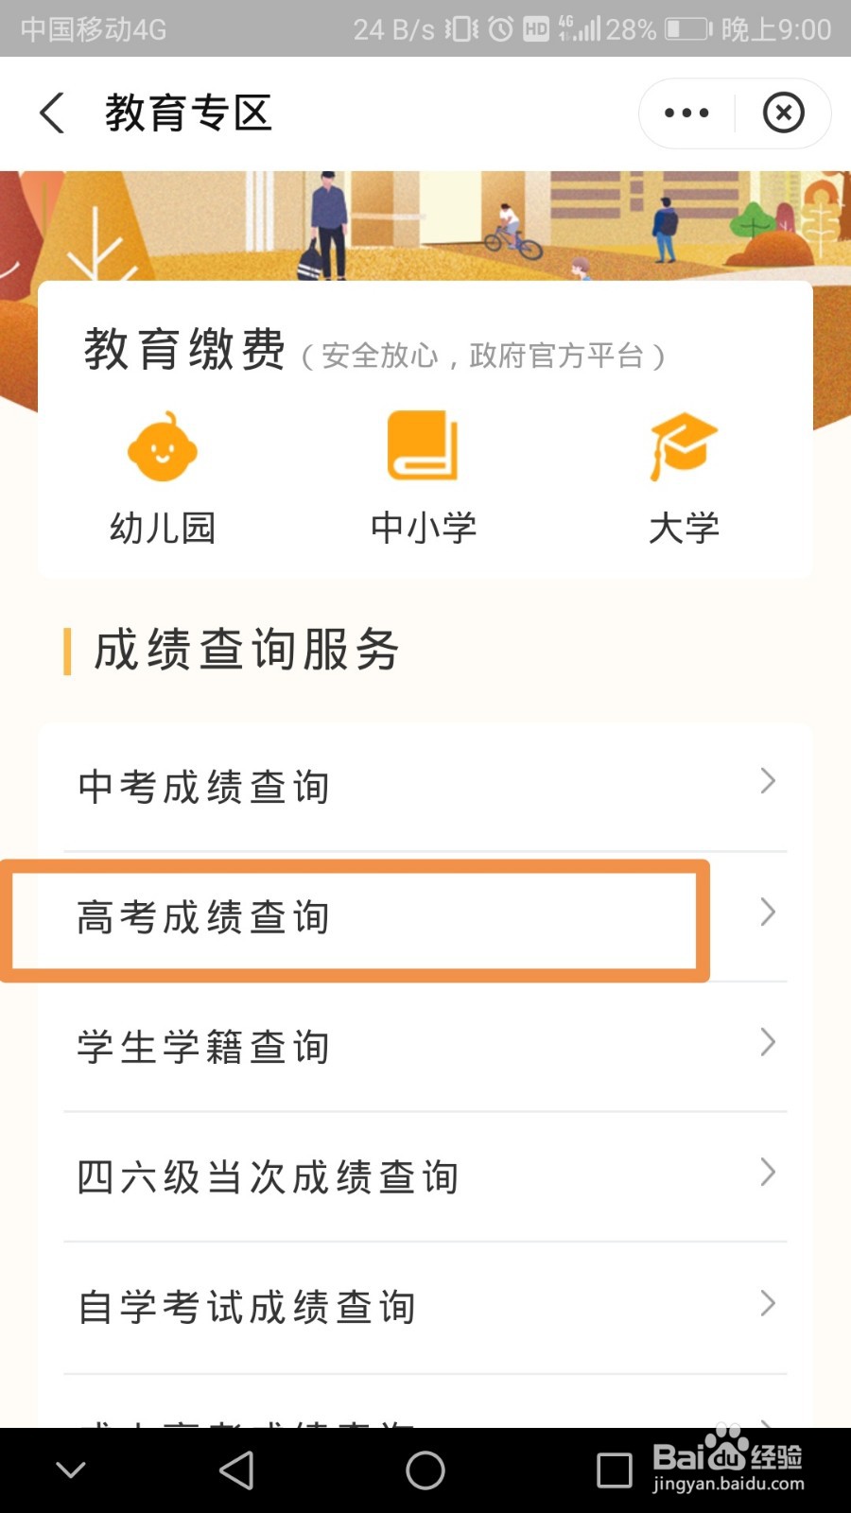Tap the back arrow beside 教育专区
The image size is (851, 1513).
pyautogui.click(x=53, y=113)
